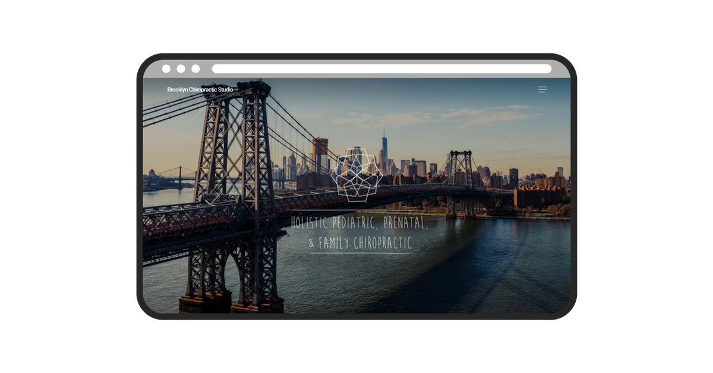Click the geometric polygon logo

coord(356,174)
